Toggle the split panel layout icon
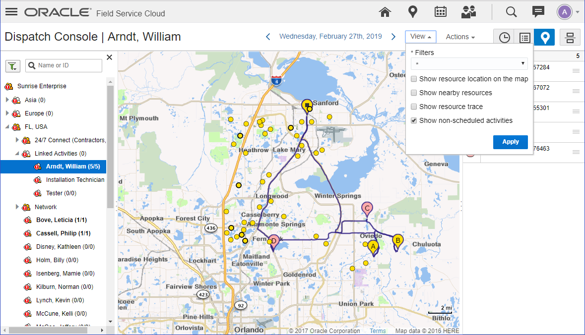This screenshot has height=335, width=585. click(x=570, y=37)
